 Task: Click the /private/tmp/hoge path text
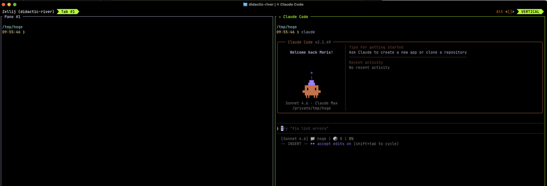311,108
